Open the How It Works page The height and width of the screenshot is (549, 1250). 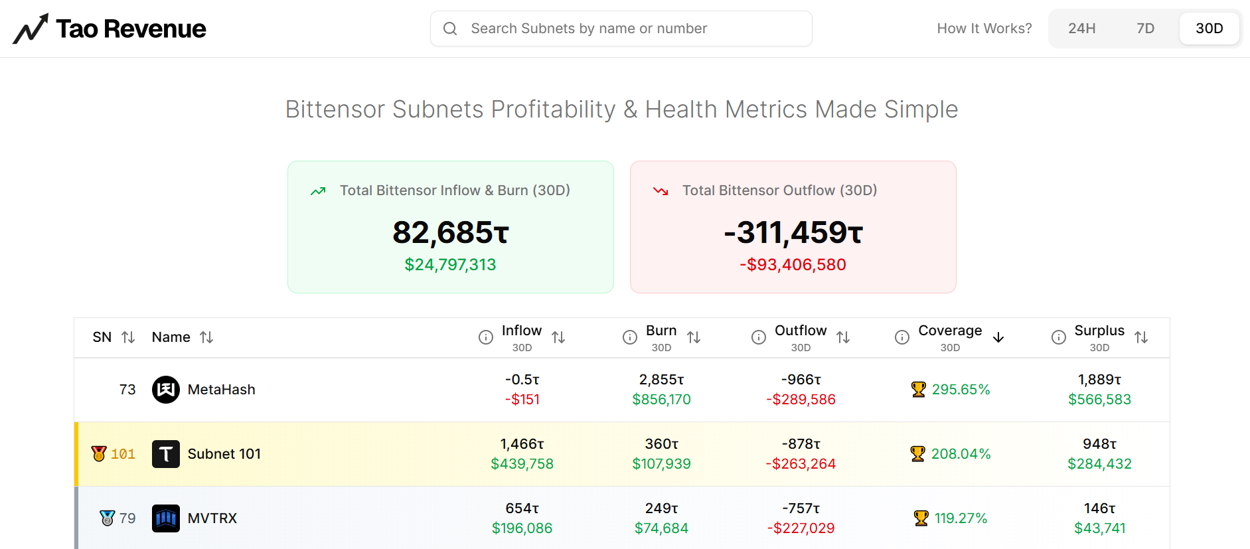pyautogui.click(x=984, y=29)
